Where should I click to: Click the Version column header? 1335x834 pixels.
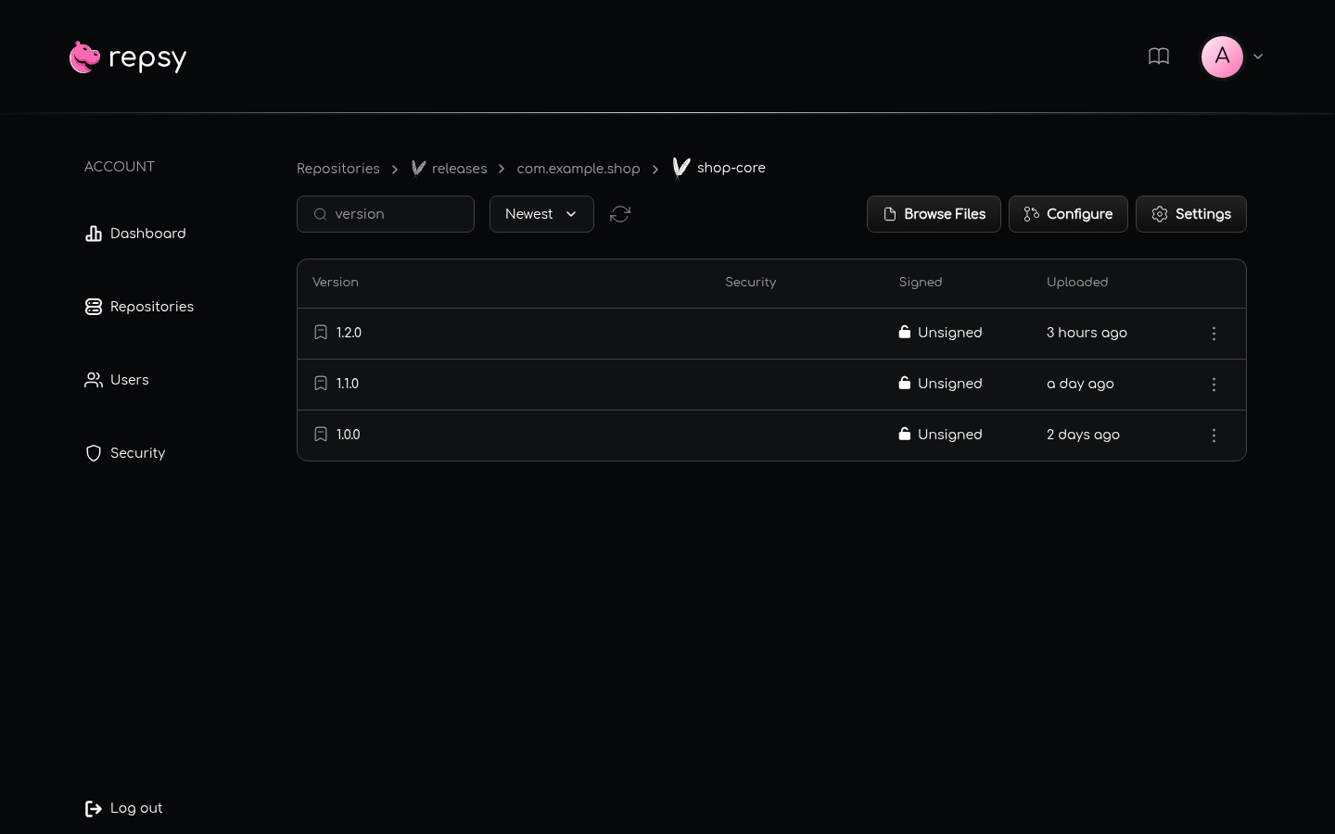(x=336, y=283)
